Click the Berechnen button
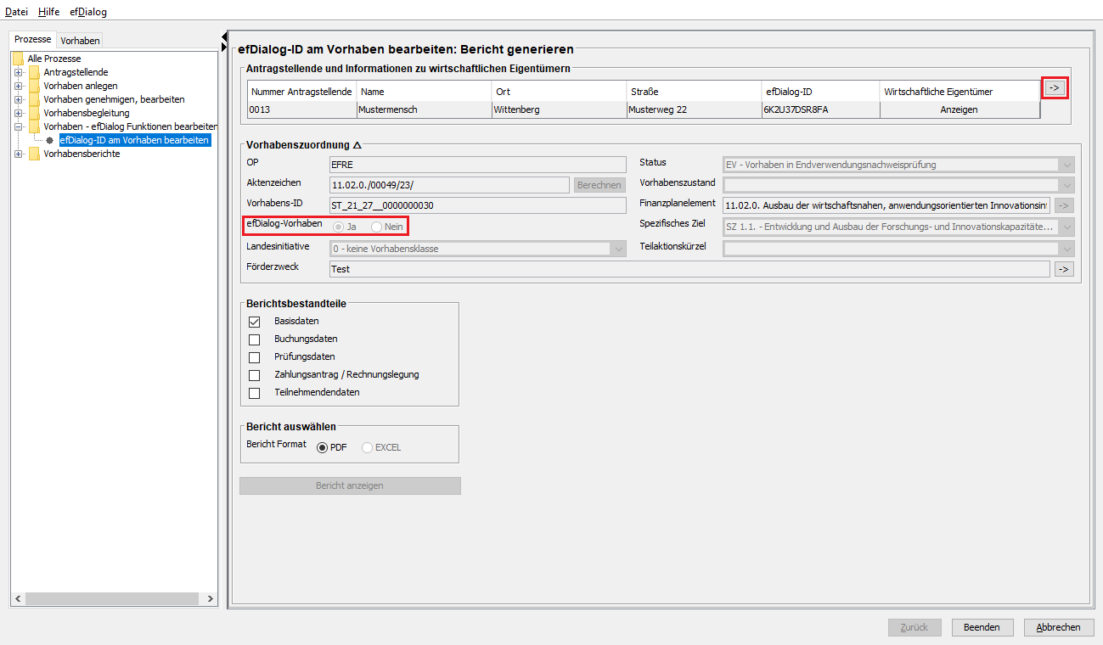Viewport: 1103px width, 645px height. click(599, 185)
